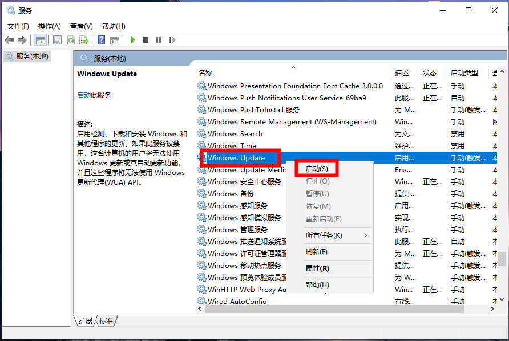Click the green Start Service toolbar button
The height and width of the screenshot is (341, 509).
133,40
